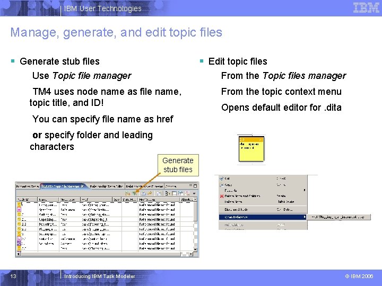Screen dimensions: 382x286
Task: Select the href cell 'tasks/Unpacking_t'
Action: pos(95,219)
